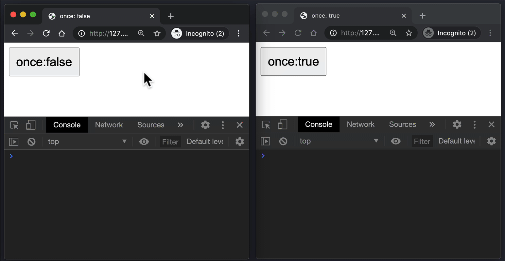Viewport: 505px width, 261px height.
Task: Toggle the console sidebar in left DevTools
Action: coord(14,142)
